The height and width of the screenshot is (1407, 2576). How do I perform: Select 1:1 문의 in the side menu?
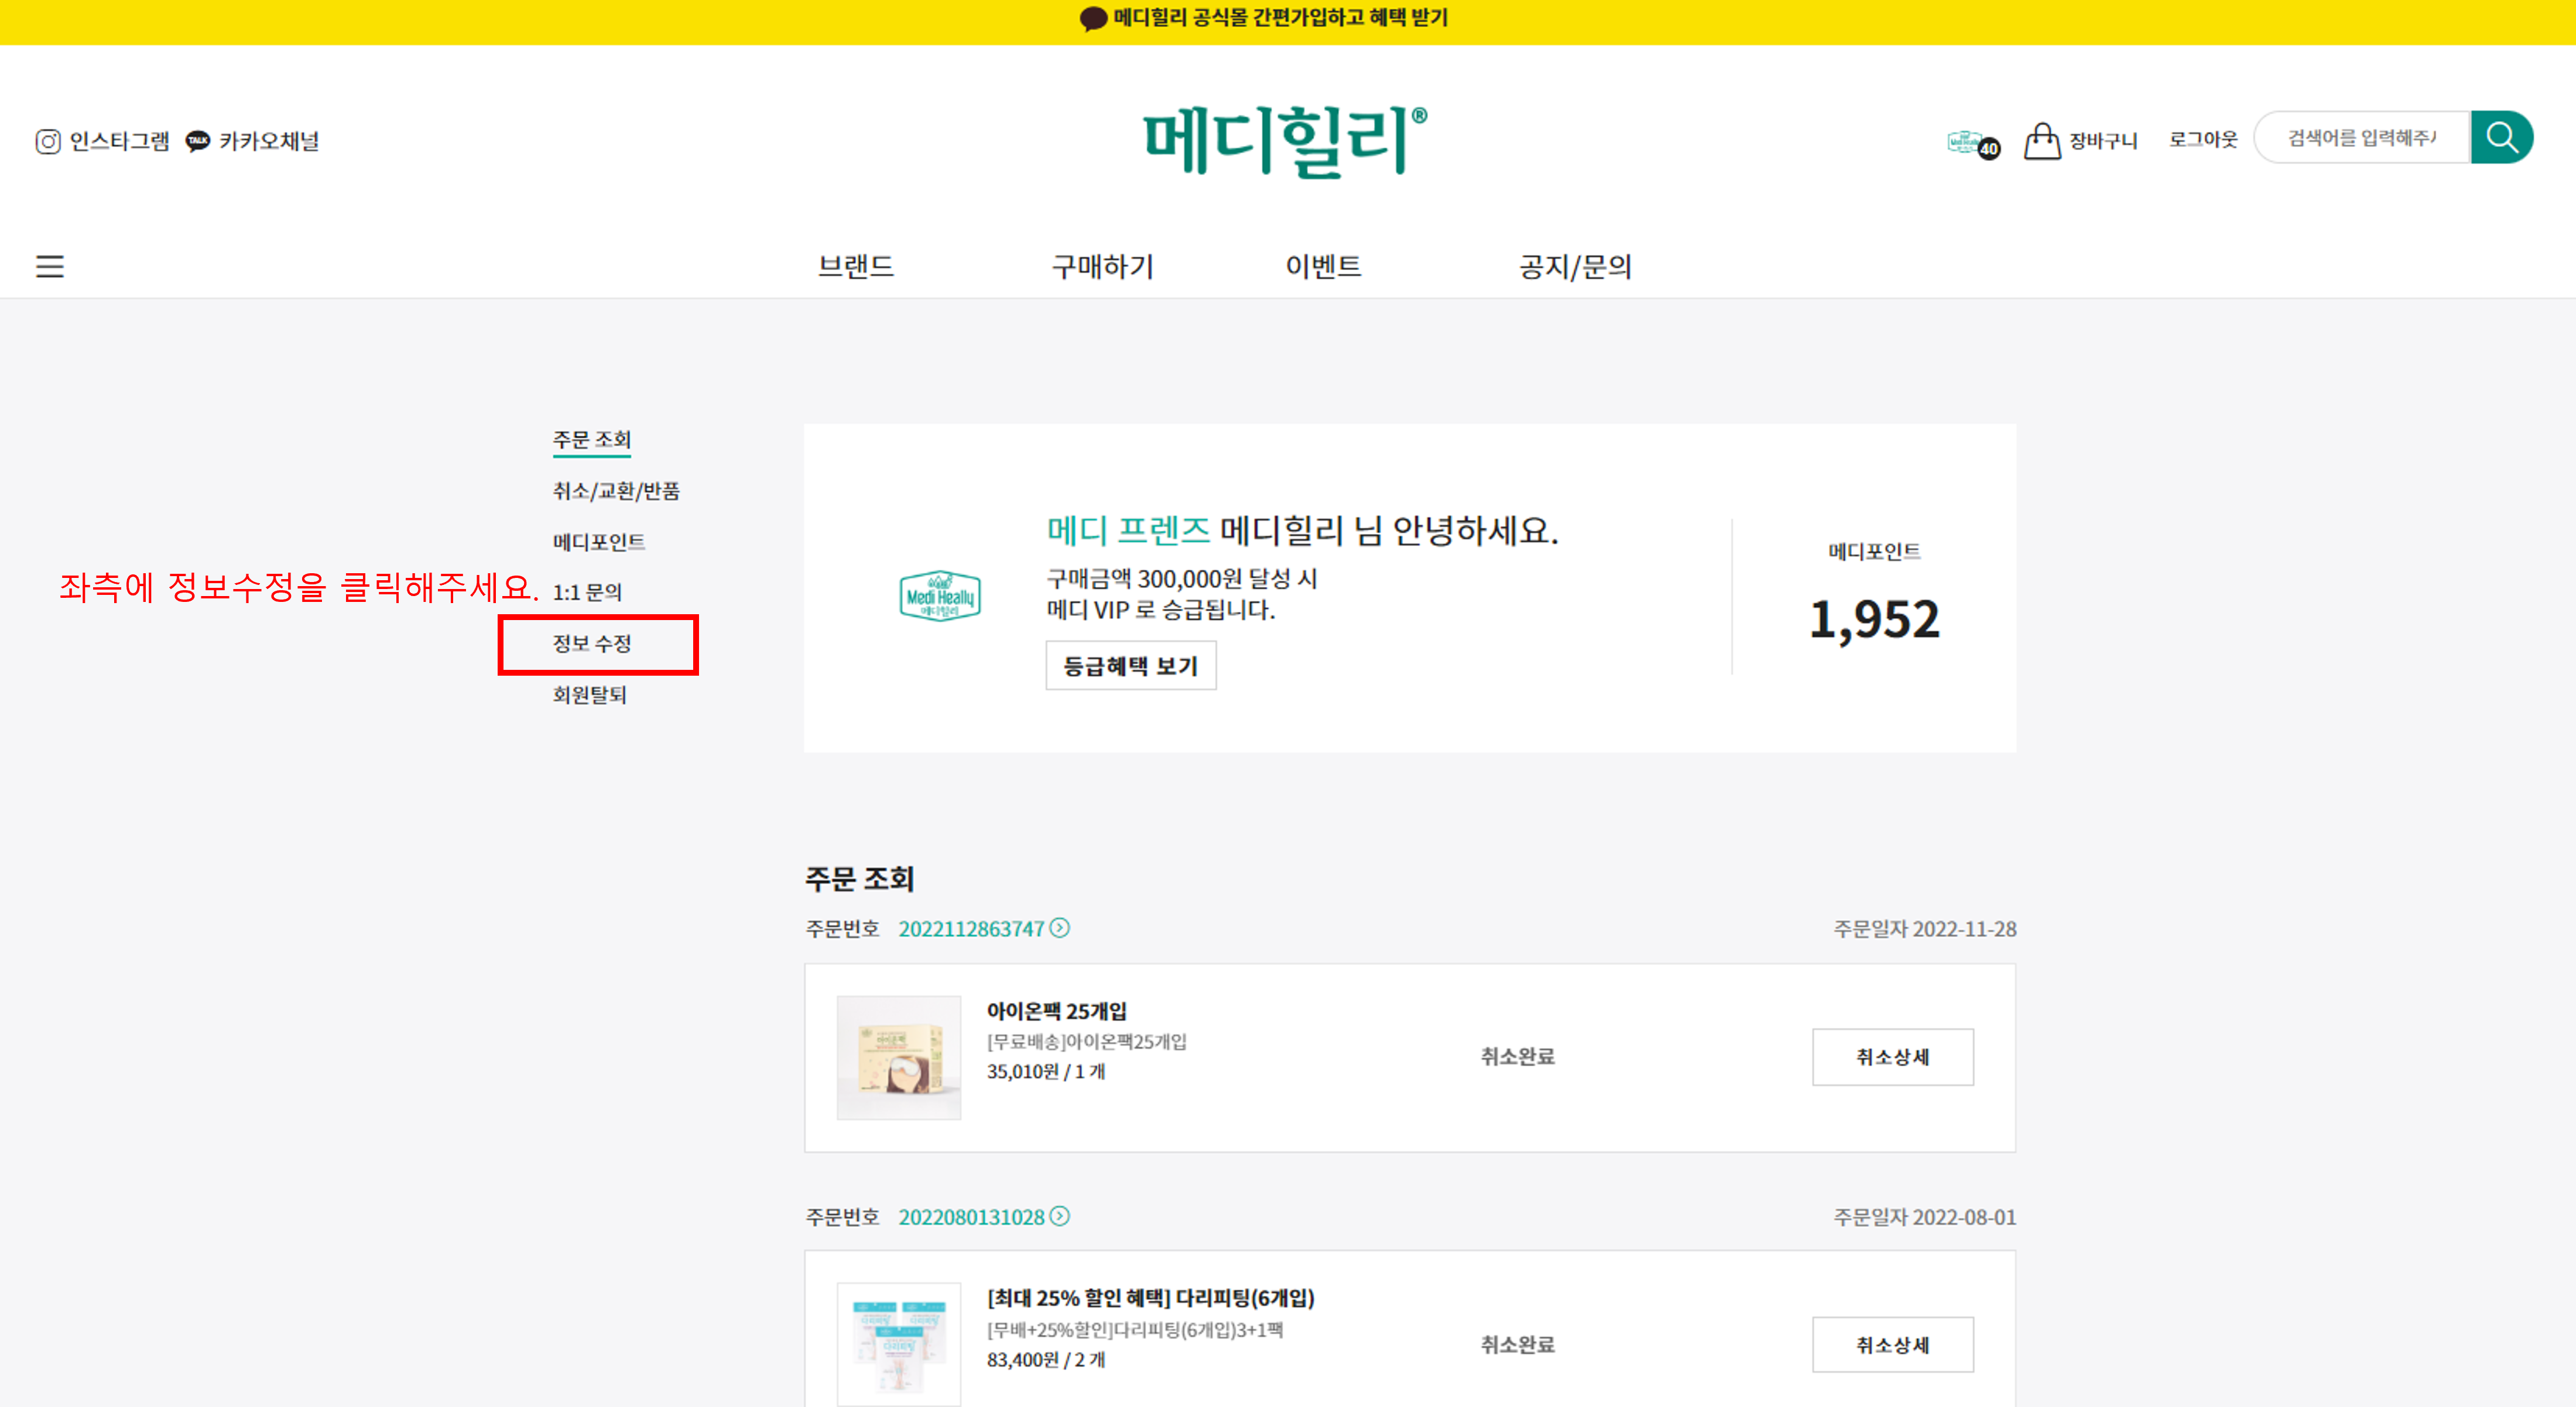coord(587,592)
